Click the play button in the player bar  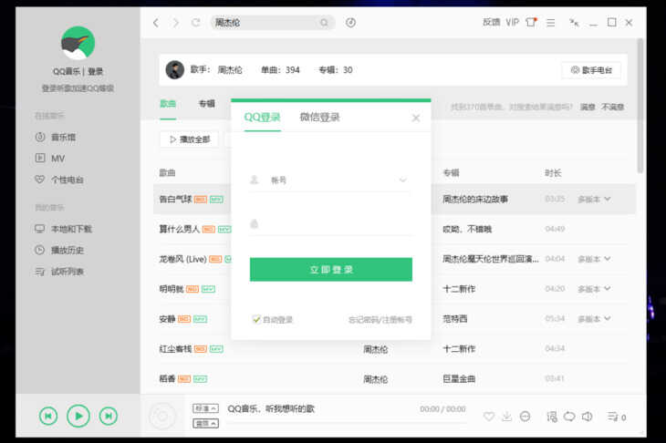click(78, 416)
